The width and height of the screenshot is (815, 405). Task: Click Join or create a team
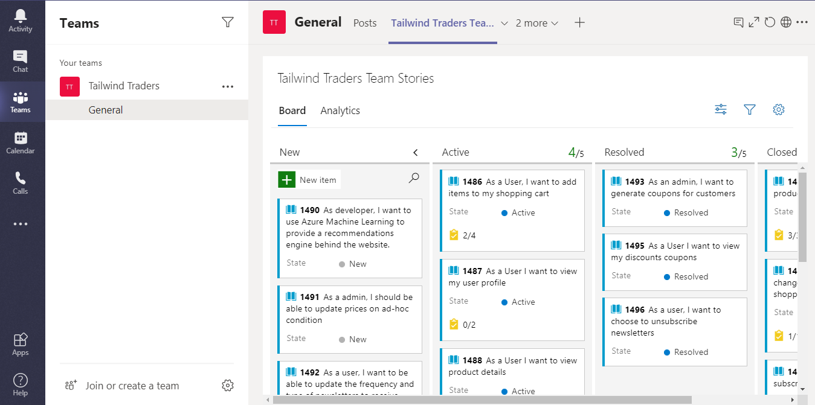[x=132, y=386]
